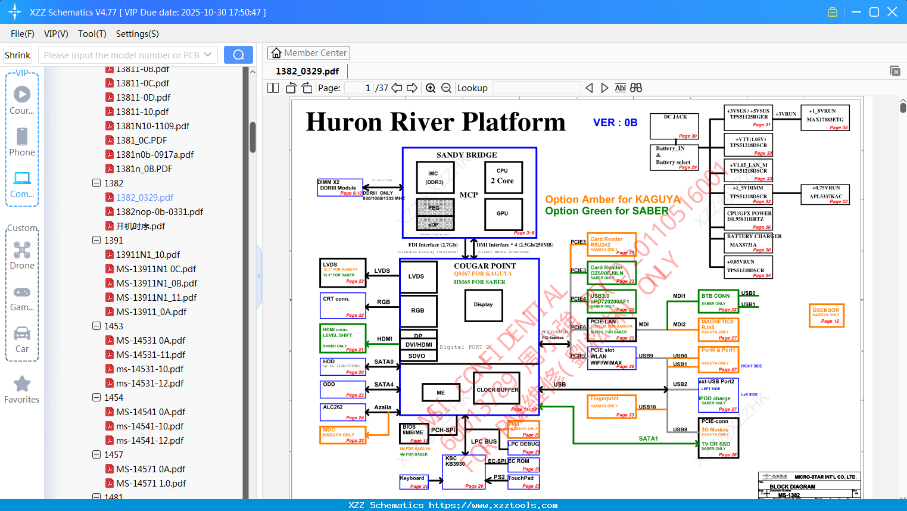This screenshot has width=907, height=511.
Task: Collapse the 1382 folder node
Action: tap(96, 183)
